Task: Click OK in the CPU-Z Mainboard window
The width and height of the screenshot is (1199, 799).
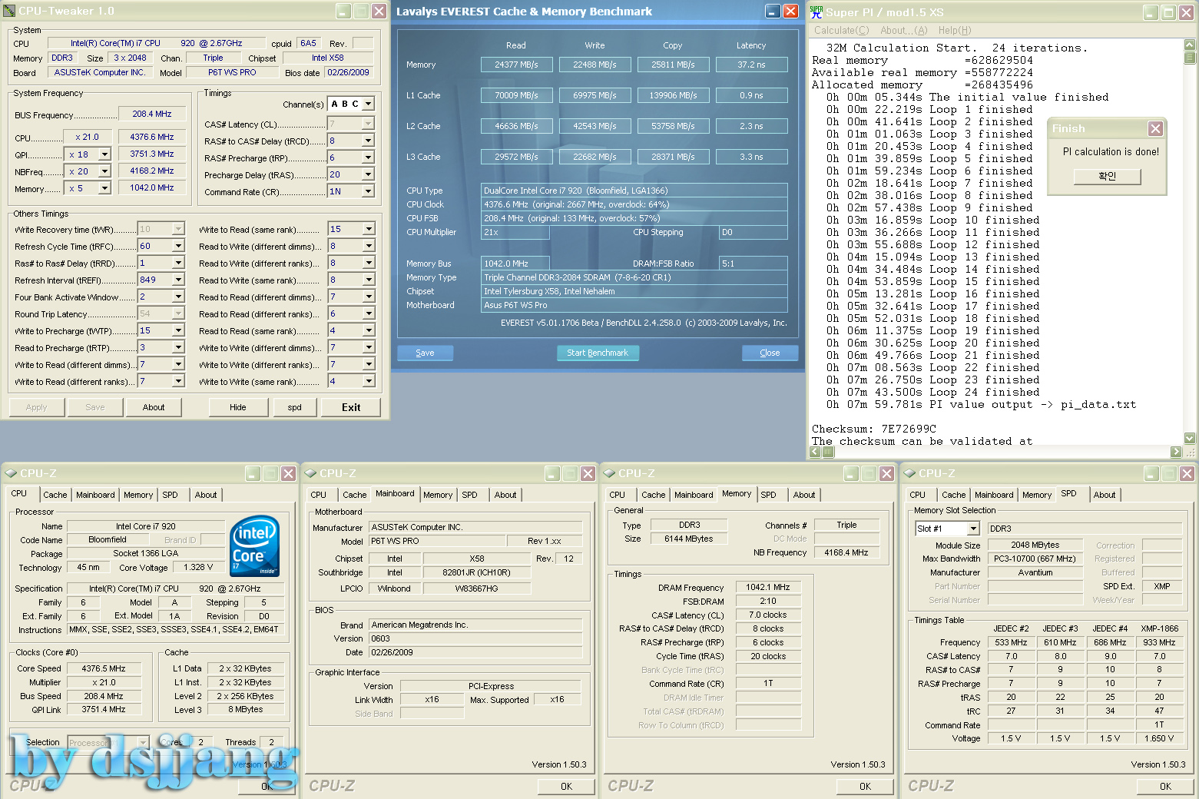Action: tap(566, 786)
